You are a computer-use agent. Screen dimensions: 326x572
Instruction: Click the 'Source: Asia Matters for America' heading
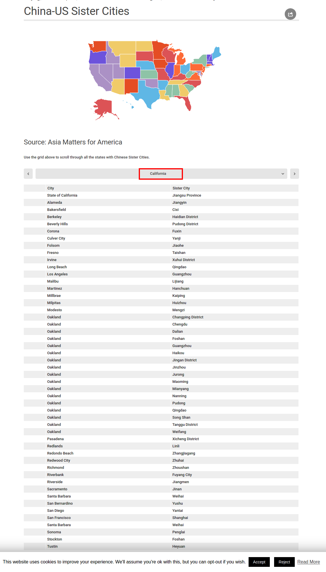(73, 142)
